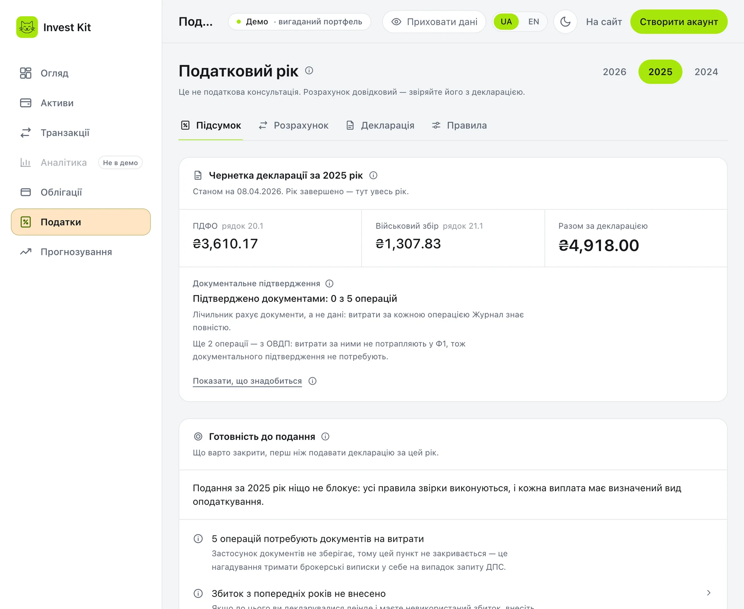Open the Активи card icon

26,103
